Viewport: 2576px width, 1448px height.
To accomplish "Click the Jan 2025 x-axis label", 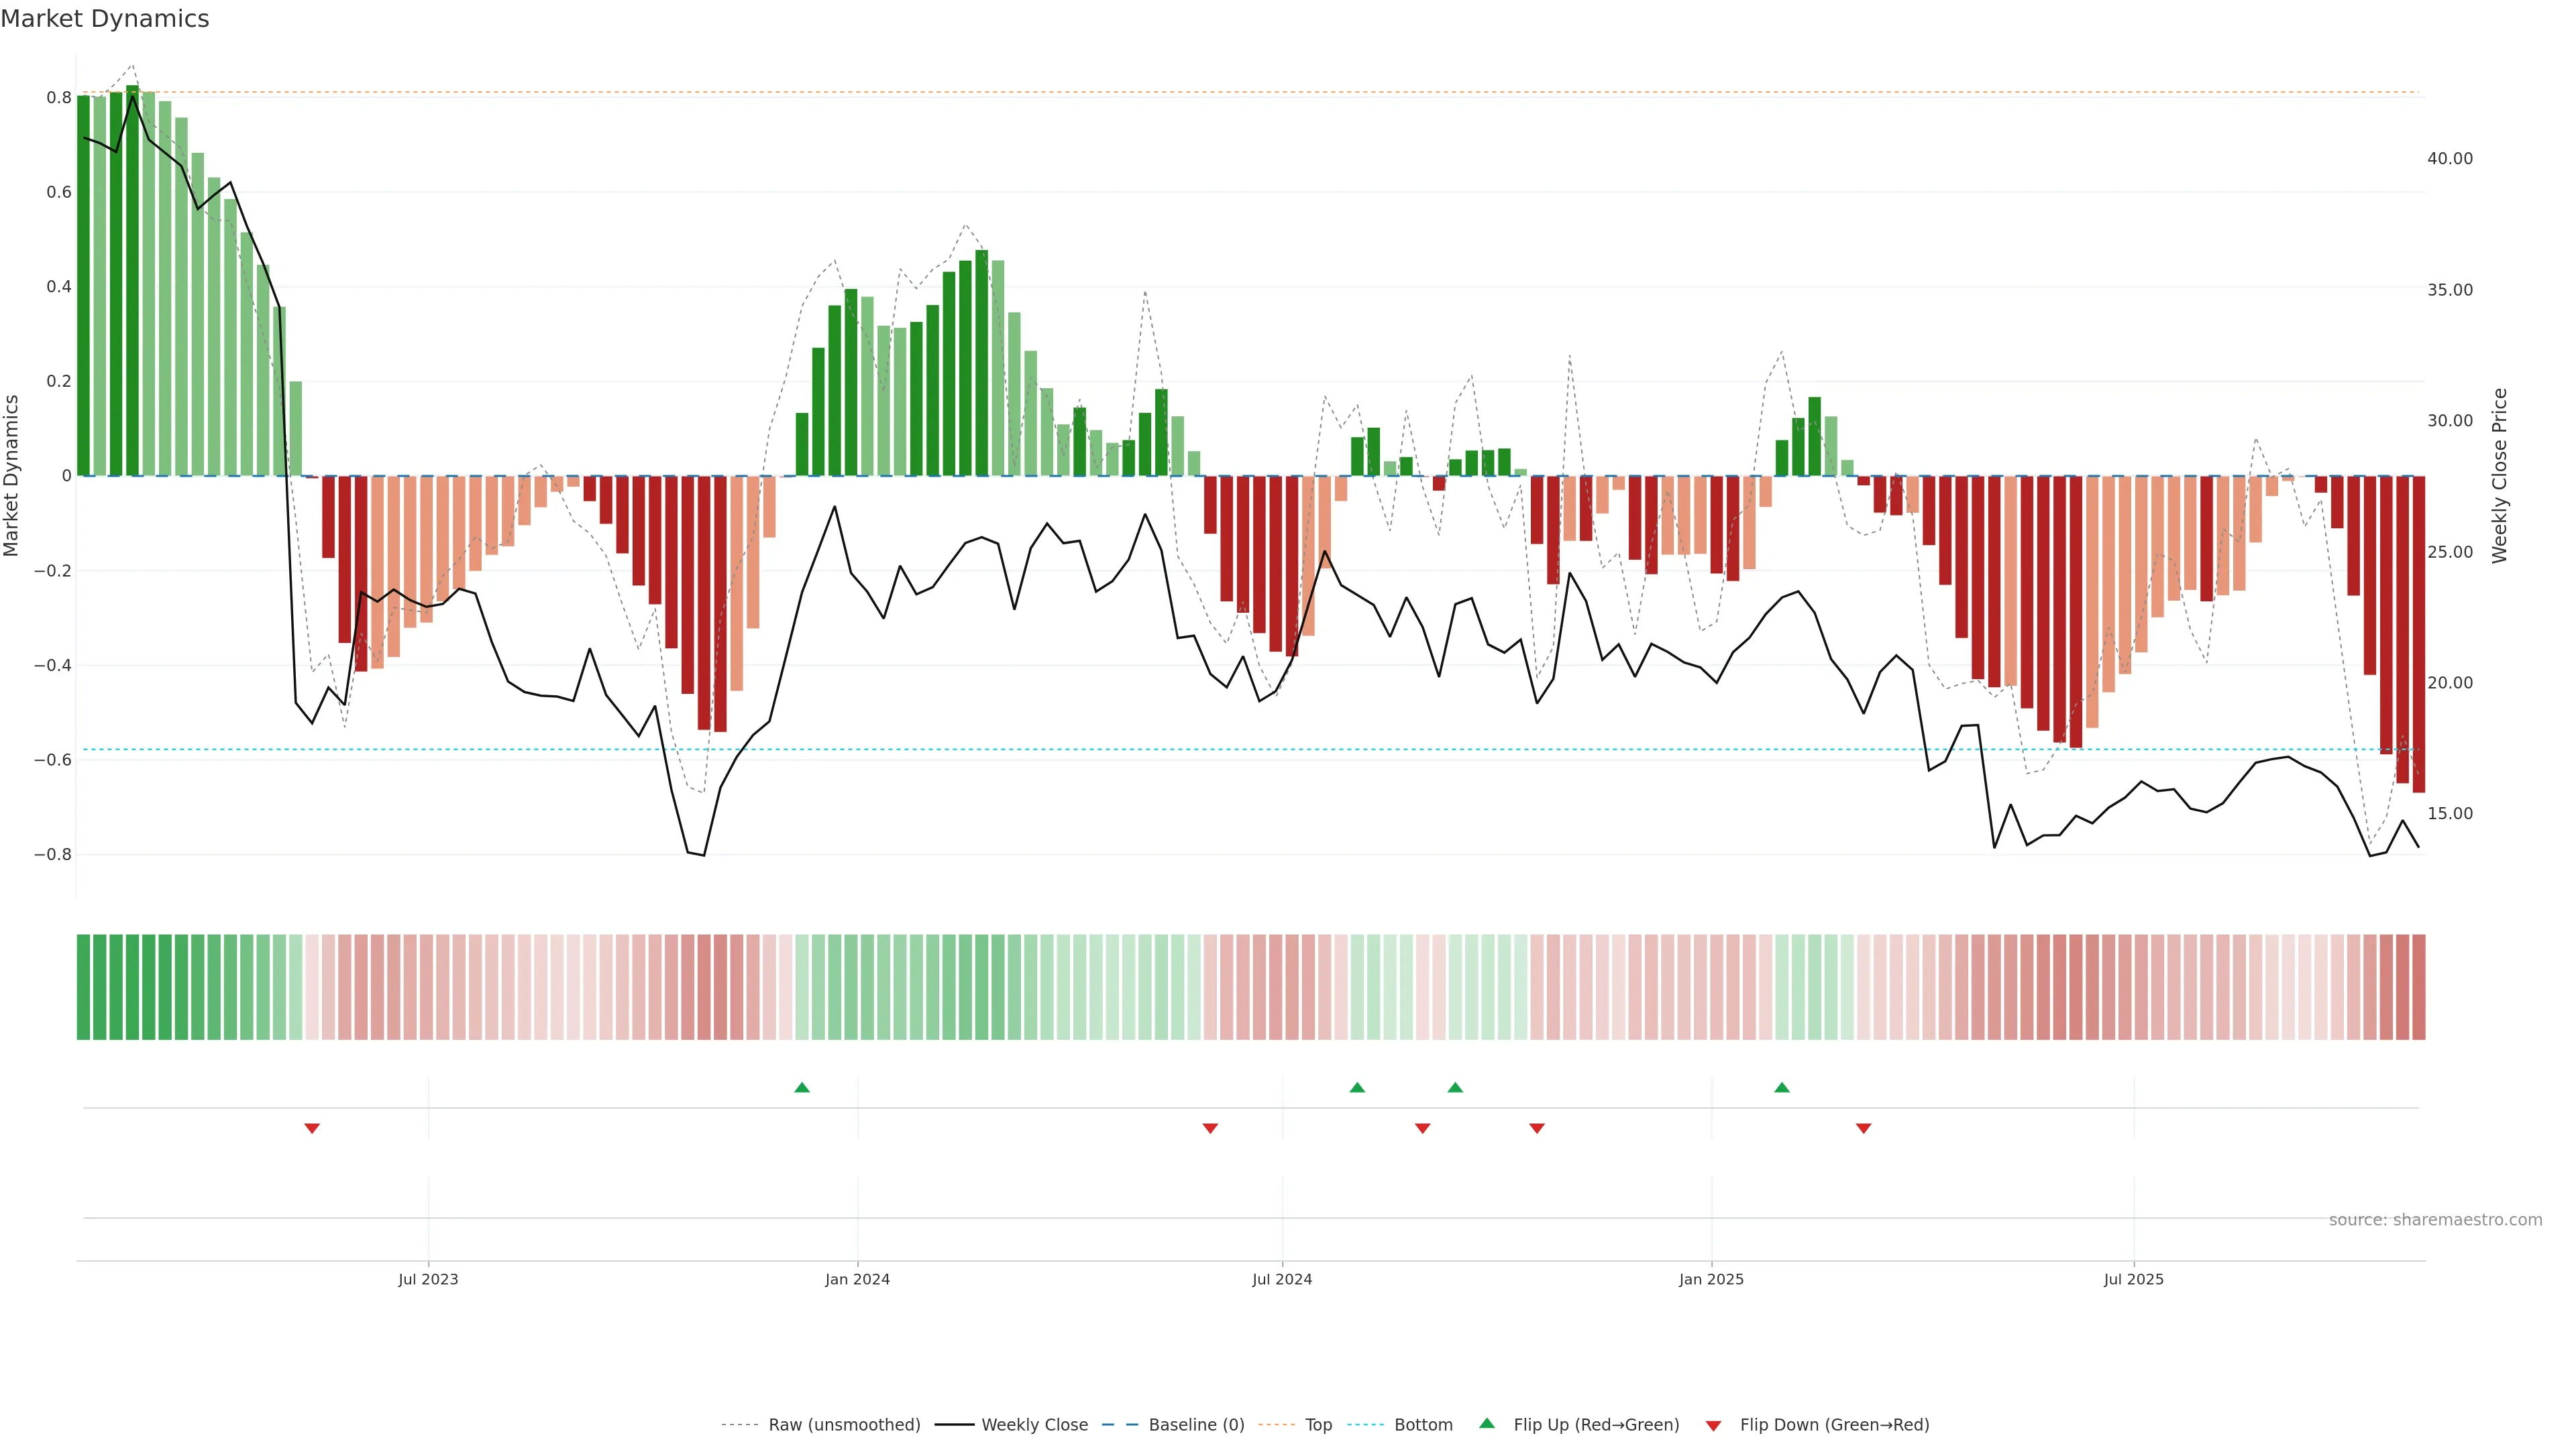I will [1711, 1279].
